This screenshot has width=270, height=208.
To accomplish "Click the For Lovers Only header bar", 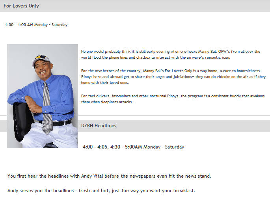I will pyautogui.click(x=135, y=6).
